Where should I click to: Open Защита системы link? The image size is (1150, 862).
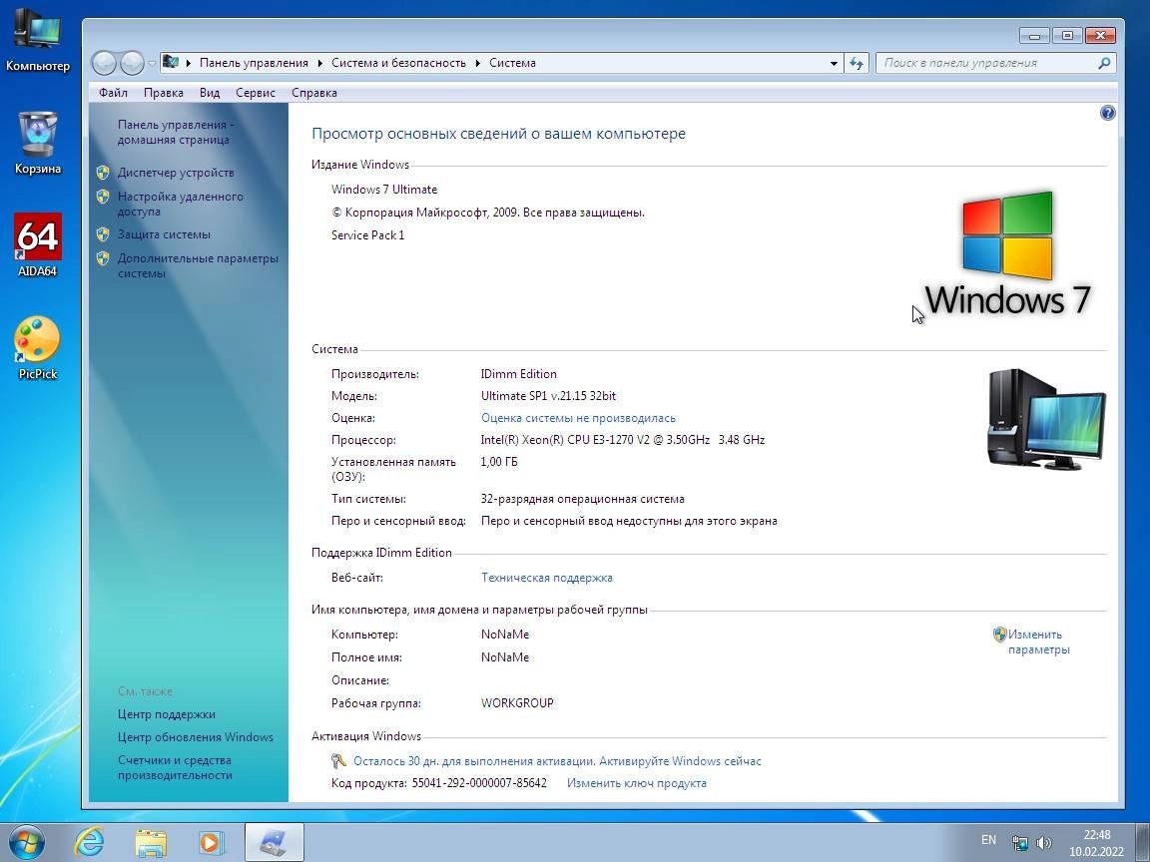[x=164, y=234]
